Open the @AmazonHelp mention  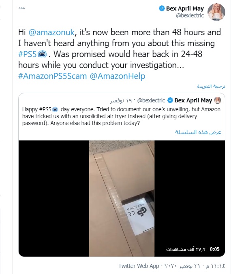118,76
